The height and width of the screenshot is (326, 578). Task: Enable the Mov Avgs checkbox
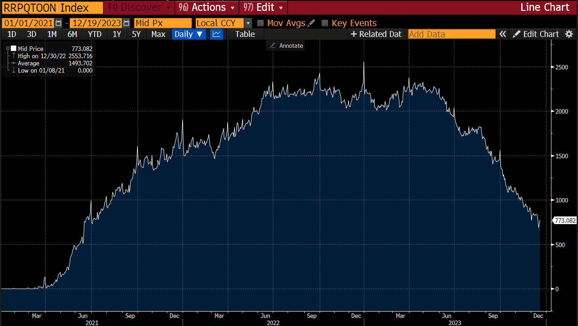tap(260, 23)
